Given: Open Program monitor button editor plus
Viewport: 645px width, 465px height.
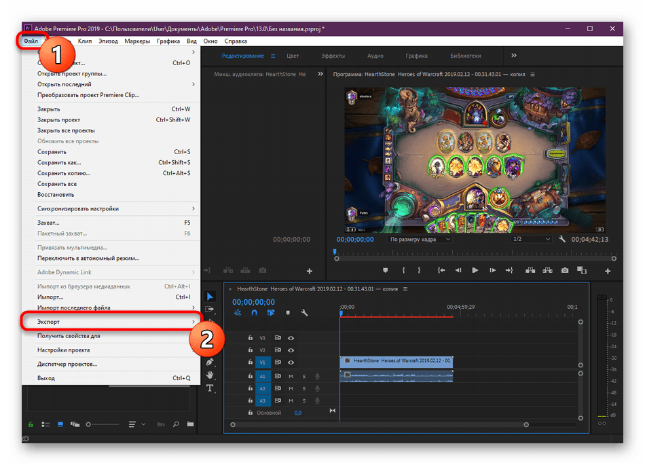Looking at the screenshot, I should [x=608, y=271].
